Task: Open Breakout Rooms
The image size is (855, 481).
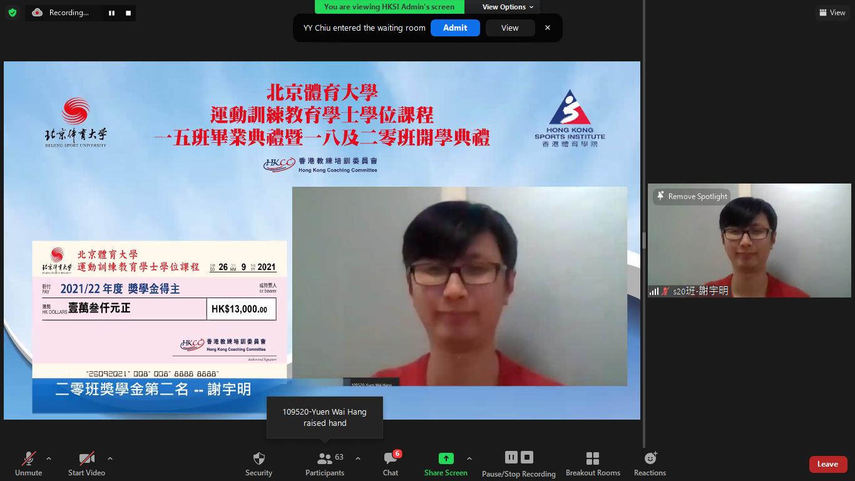Action: (593, 464)
